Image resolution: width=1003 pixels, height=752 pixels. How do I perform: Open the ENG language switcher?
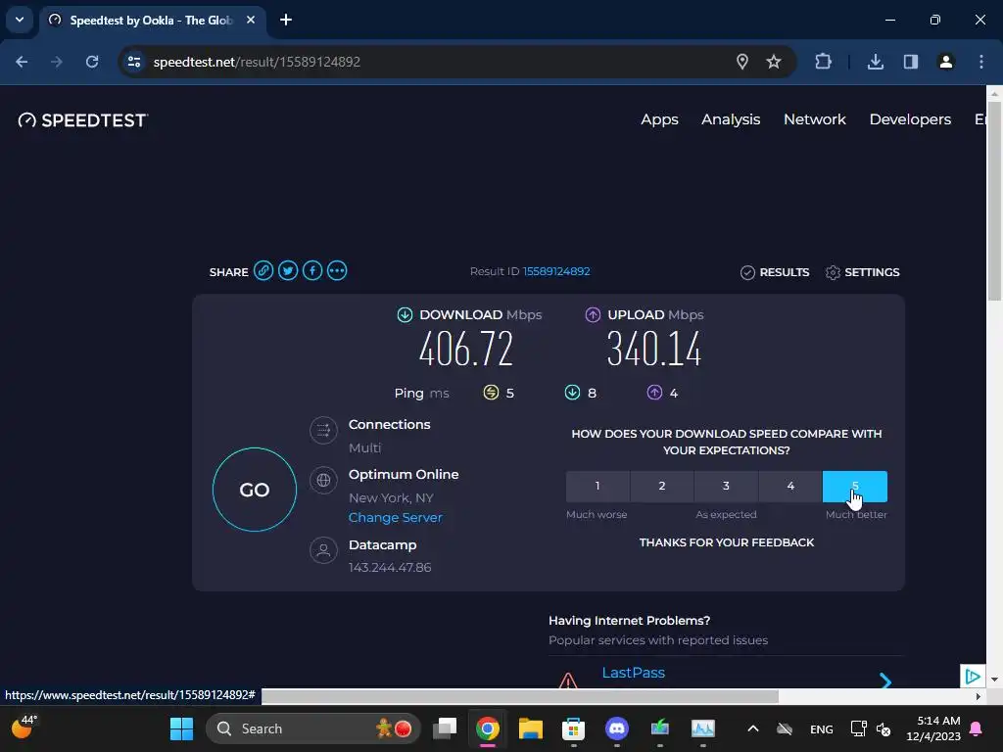(x=822, y=728)
